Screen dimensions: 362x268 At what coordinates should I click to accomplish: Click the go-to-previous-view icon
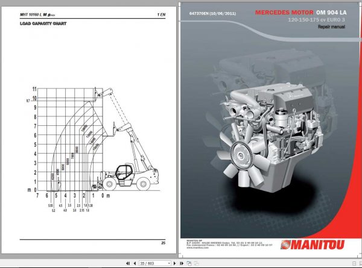(x=189, y=263)
